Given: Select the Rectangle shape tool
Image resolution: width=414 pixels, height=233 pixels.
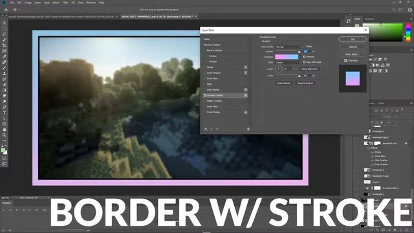Looking at the screenshot, I should pyautogui.click(x=5, y=124).
